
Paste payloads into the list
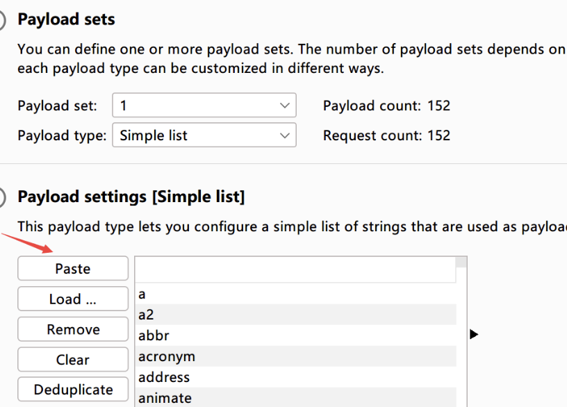pyautogui.click(x=73, y=269)
